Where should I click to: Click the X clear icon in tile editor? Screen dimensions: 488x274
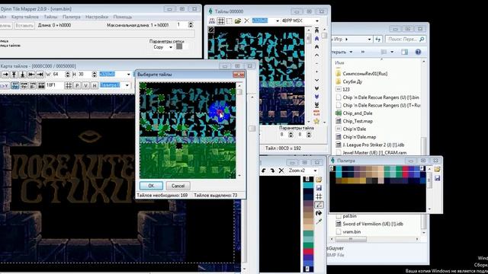coord(281,170)
